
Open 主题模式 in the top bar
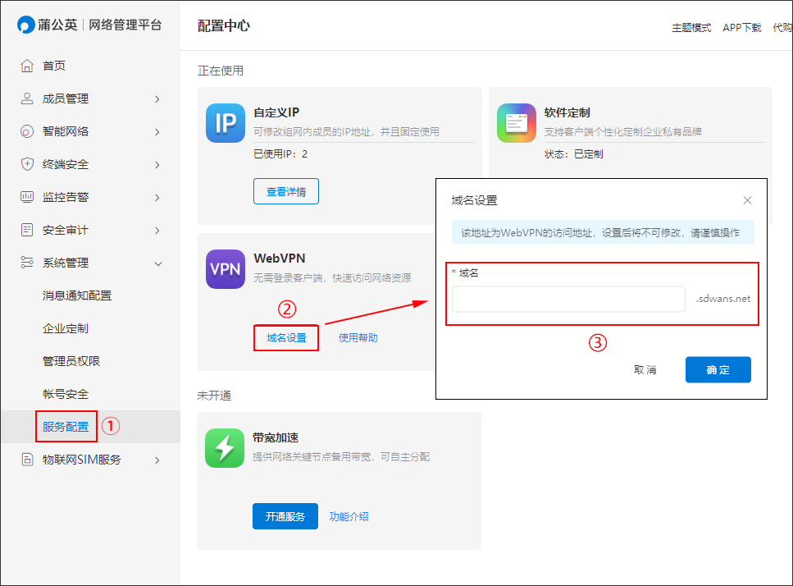pos(691,27)
